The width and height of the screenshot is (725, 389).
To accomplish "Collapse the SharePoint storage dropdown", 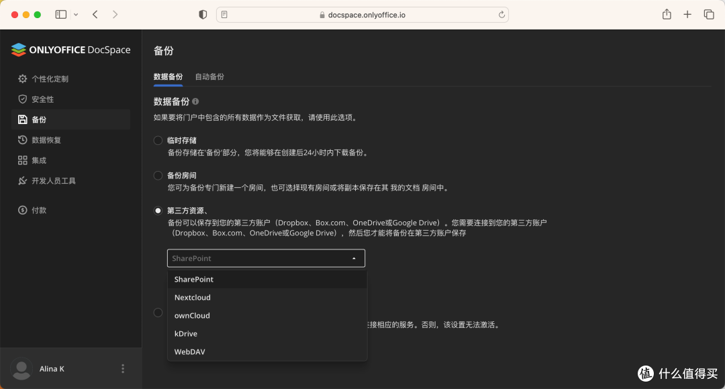I will (x=266, y=258).
